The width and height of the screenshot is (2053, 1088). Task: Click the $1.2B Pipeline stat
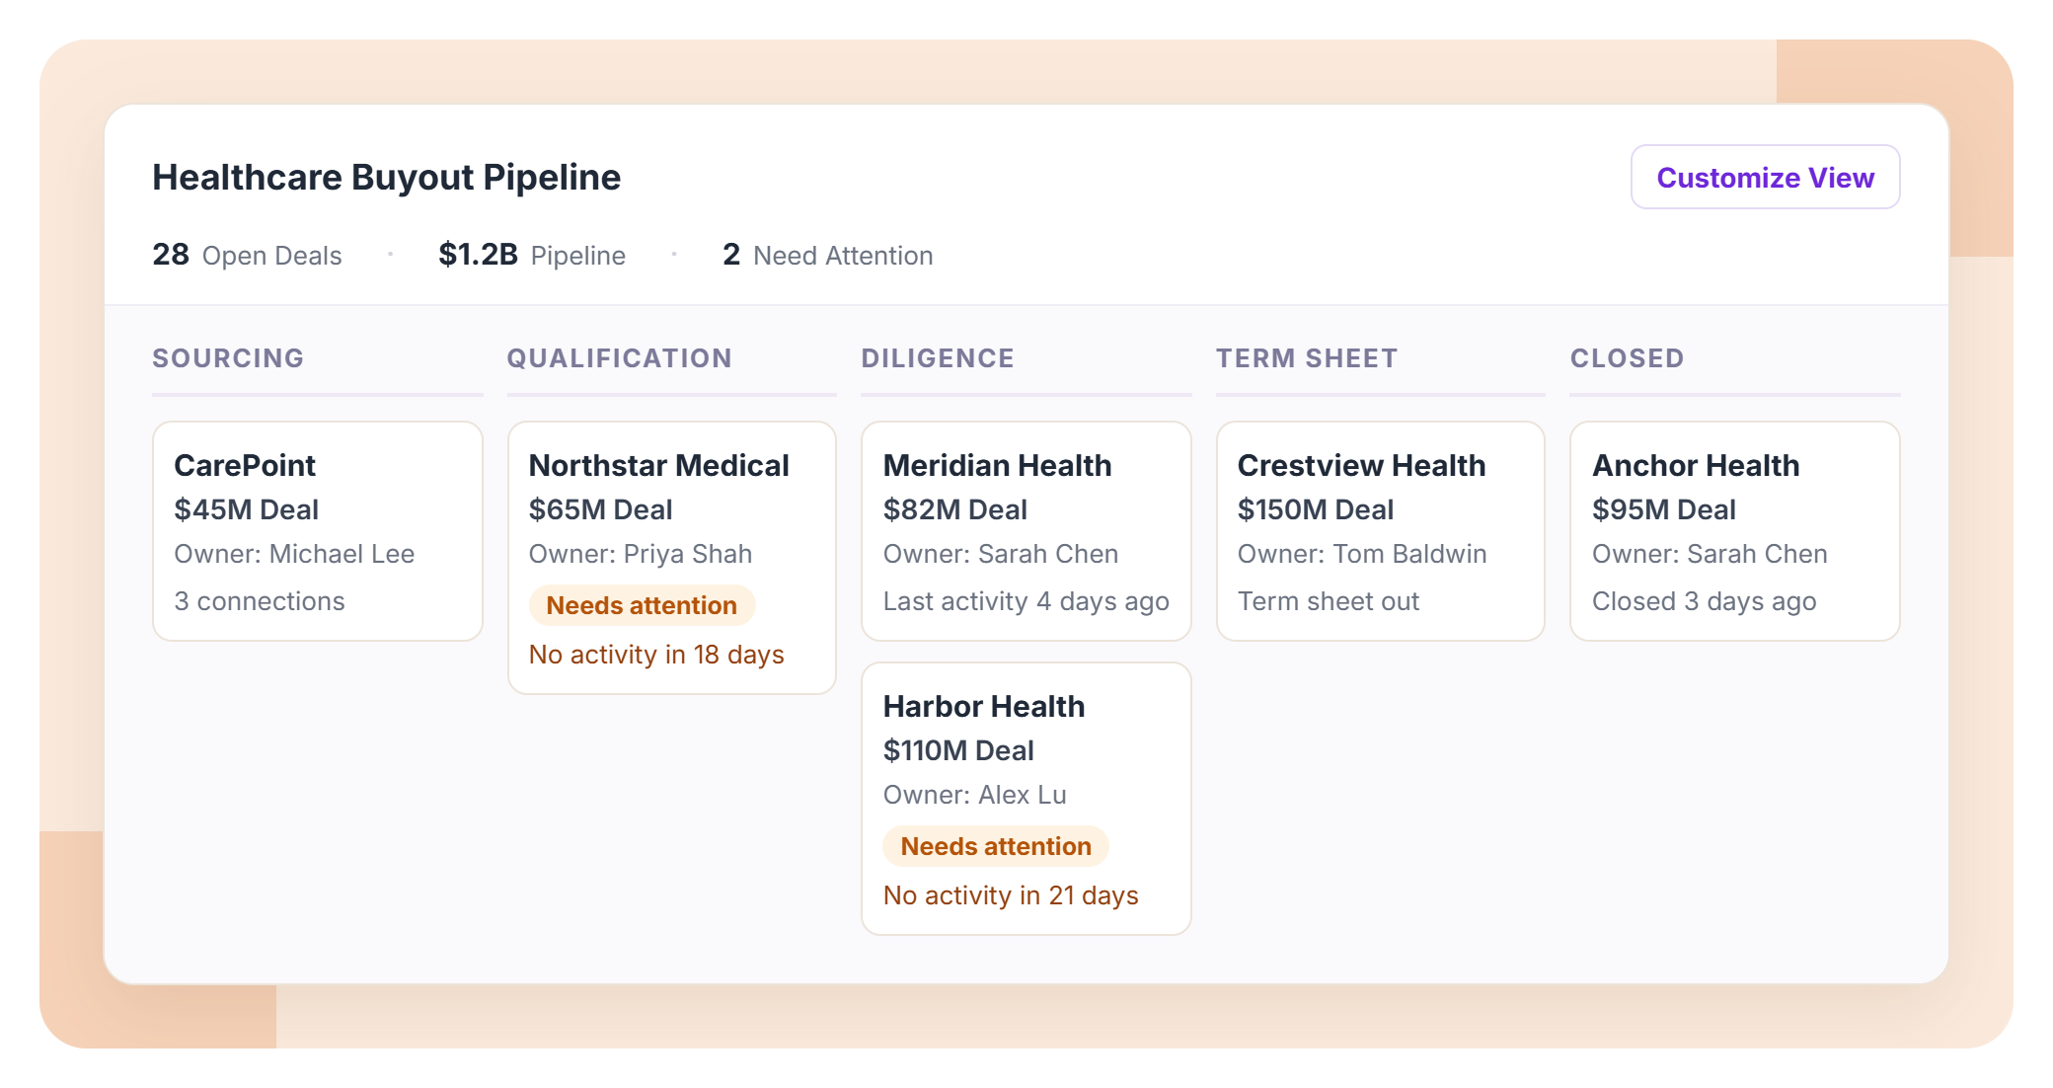(532, 255)
